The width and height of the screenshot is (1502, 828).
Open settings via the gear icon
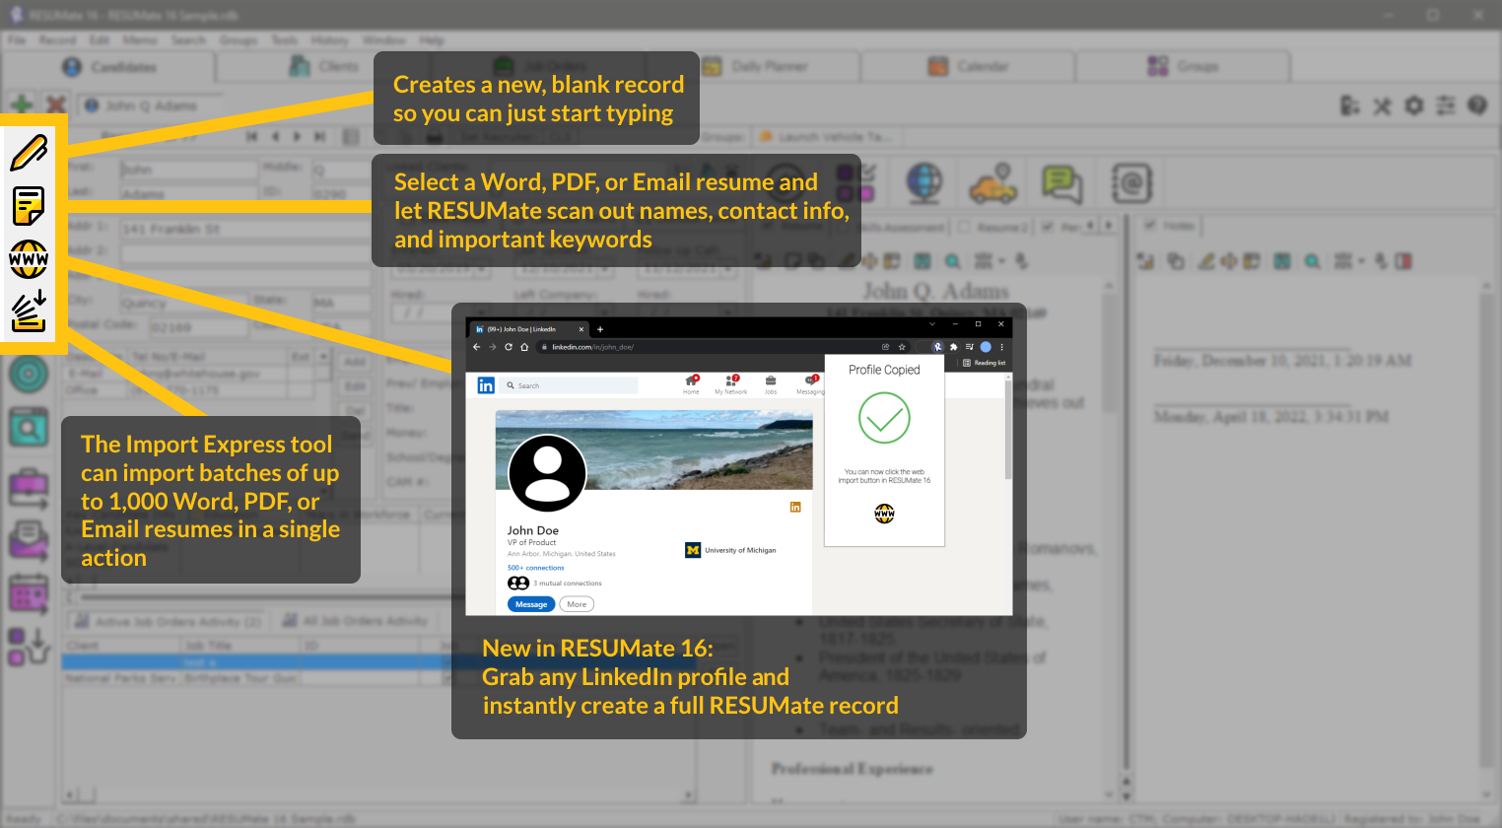pyautogui.click(x=1414, y=105)
